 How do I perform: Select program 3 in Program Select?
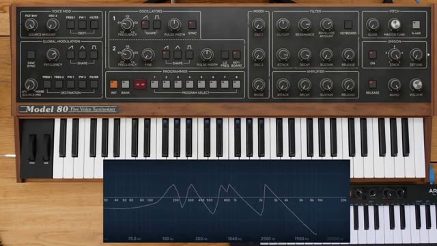coord(178,84)
